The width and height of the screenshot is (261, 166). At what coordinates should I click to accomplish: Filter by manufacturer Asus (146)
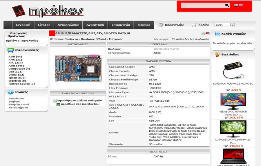coord(16,66)
